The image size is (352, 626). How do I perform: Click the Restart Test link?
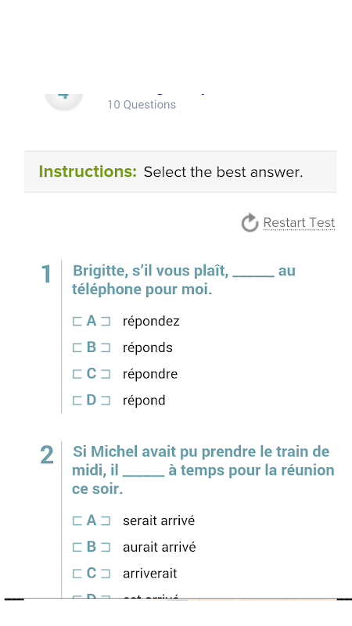coord(299,222)
